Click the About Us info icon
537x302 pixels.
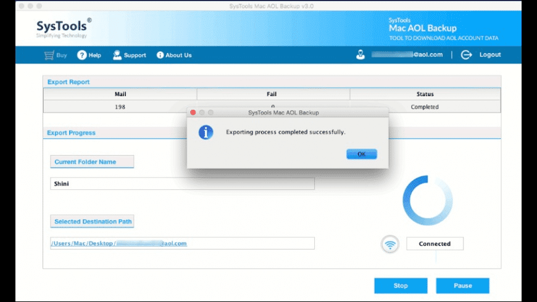pyautogui.click(x=160, y=55)
